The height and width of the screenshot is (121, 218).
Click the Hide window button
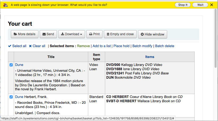click(x=153, y=34)
